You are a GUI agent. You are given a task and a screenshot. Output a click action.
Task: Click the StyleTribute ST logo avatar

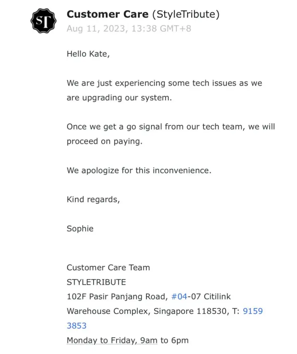[x=43, y=21]
